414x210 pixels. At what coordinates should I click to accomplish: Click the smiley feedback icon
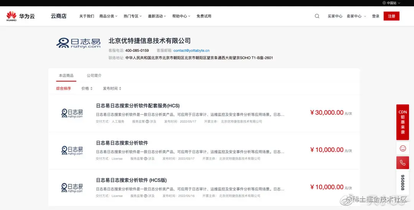point(402,148)
